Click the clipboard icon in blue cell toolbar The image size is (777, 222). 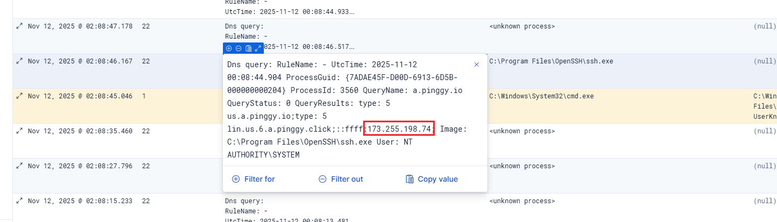coord(248,48)
